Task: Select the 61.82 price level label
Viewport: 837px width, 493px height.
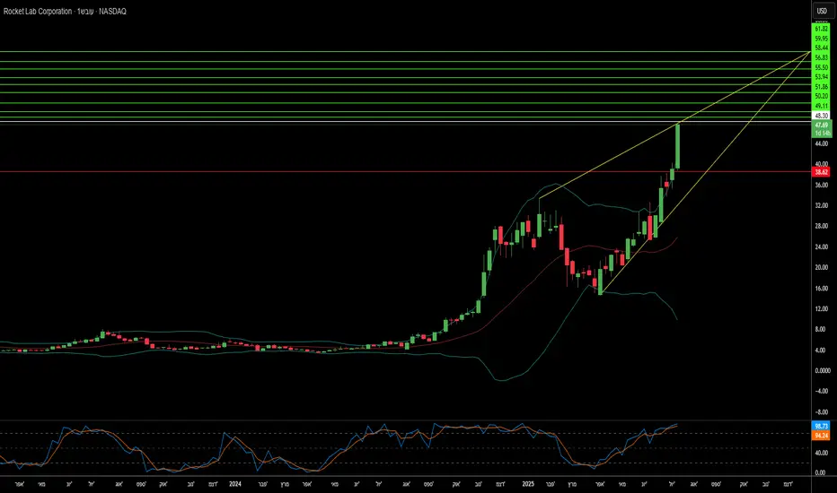Action: pos(822,29)
